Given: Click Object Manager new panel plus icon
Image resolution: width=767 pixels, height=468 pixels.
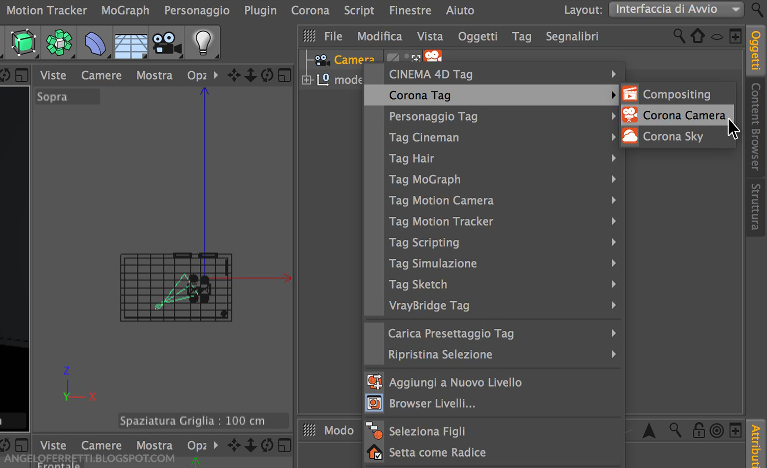Looking at the screenshot, I should tap(735, 36).
